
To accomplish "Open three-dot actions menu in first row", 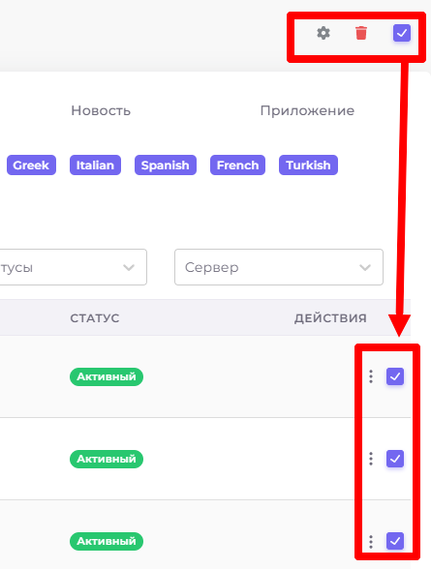I will click(x=371, y=376).
